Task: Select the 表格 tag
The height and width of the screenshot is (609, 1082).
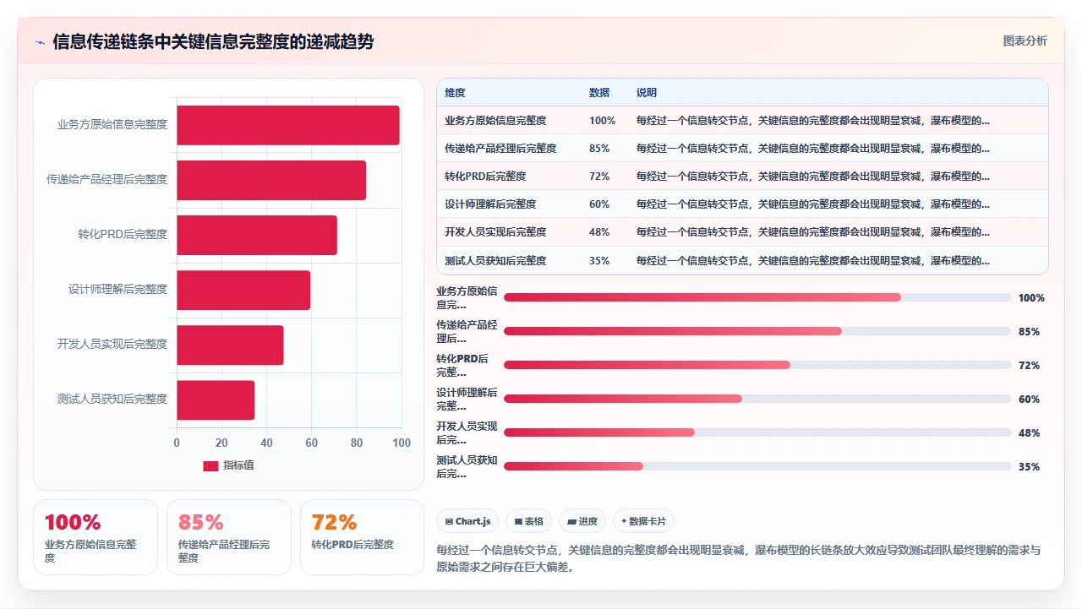Action: 529,521
